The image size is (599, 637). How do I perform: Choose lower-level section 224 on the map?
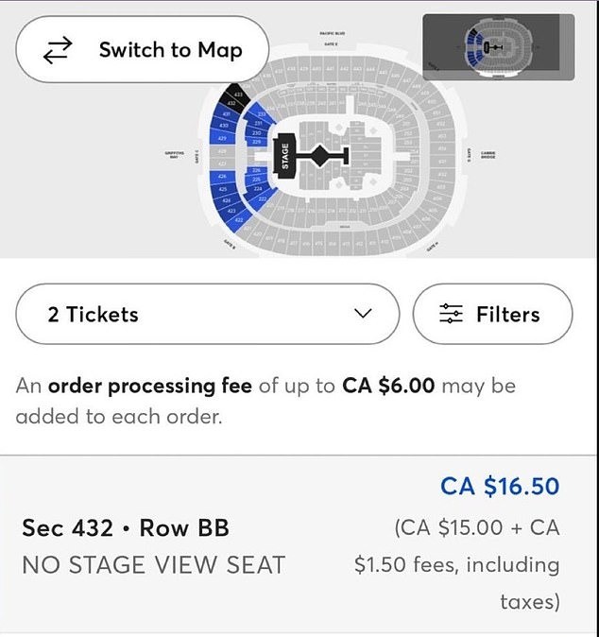click(260, 188)
